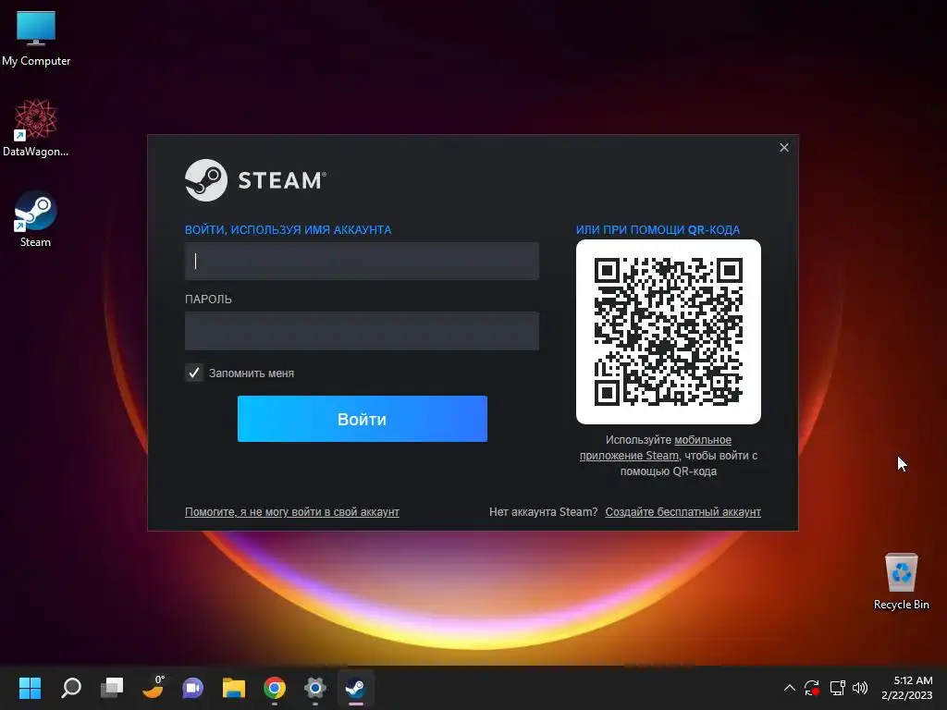Open the clock showing 5:12 AM
Viewport: 947px width, 710px height.
click(x=906, y=688)
